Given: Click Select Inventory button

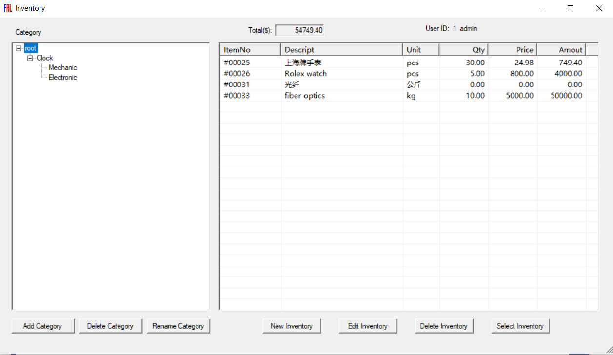Looking at the screenshot, I should click(x=520, y=326).
